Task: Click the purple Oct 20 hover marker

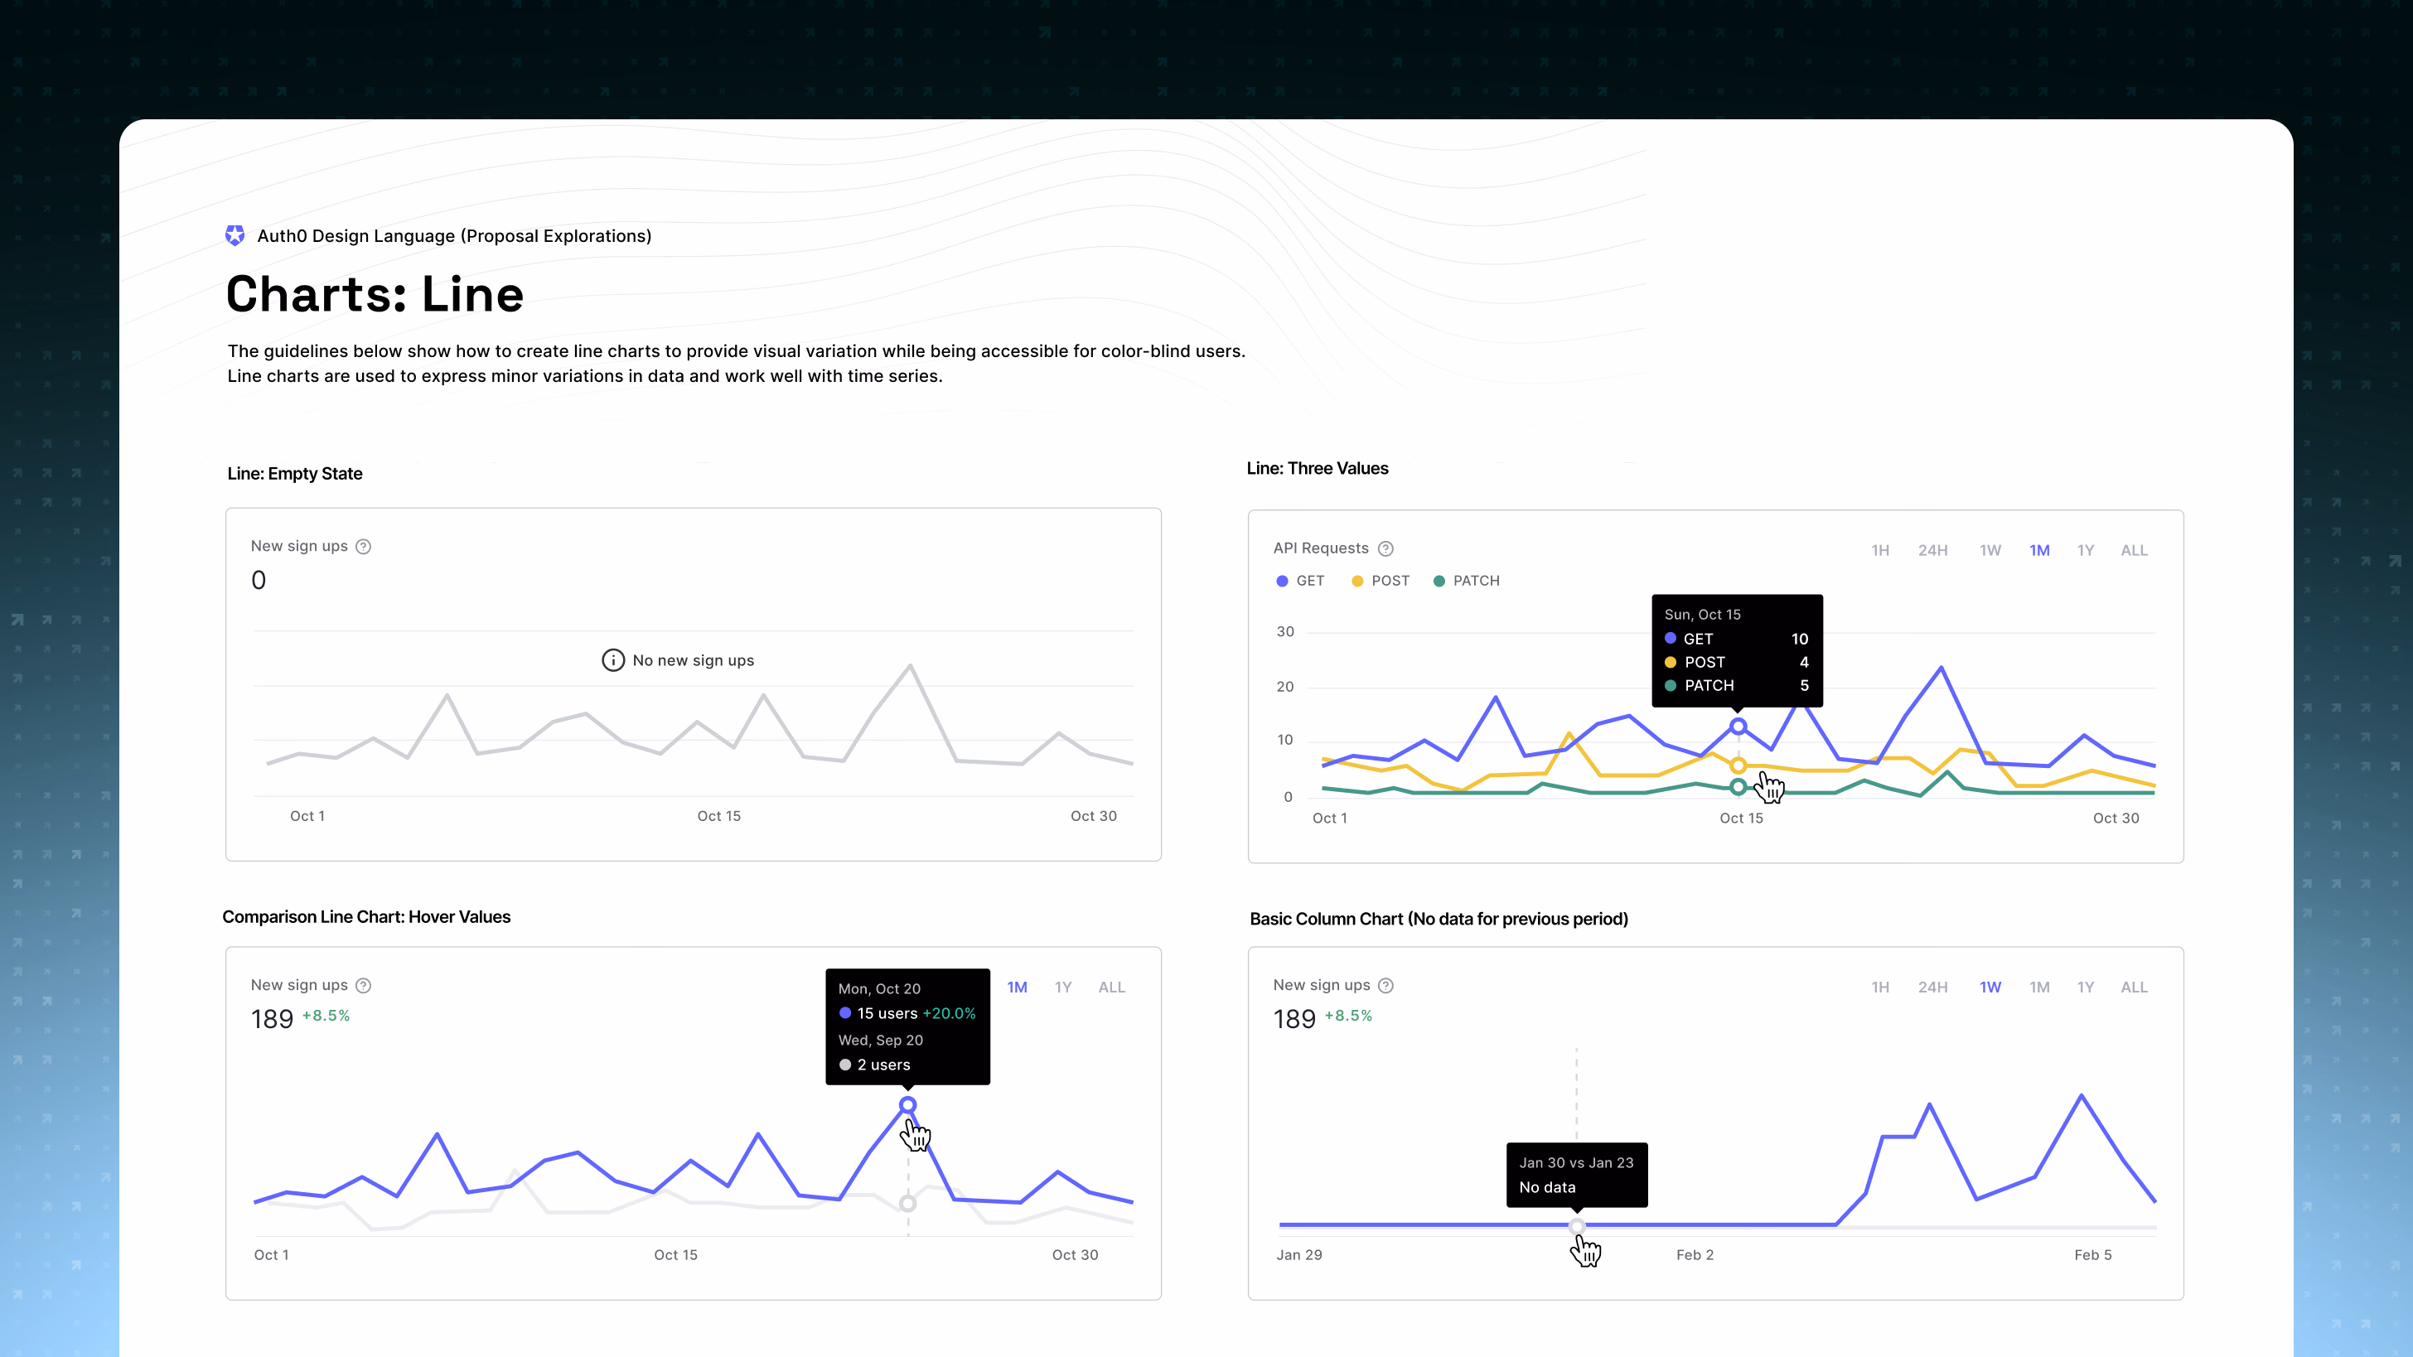Action: (x=907, y=1105)
